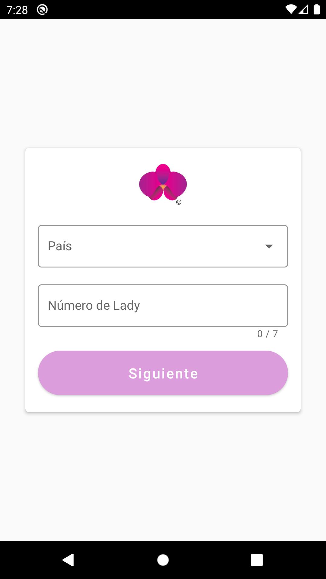Image resolution: width=326 pixels, height=579 pixels.
Task: Expand country list via the down arrow
Action: (x=269, y=246)
